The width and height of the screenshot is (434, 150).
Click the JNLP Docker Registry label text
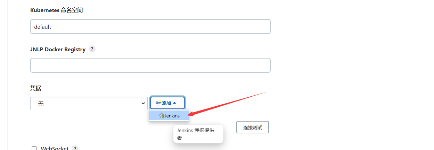58,49
